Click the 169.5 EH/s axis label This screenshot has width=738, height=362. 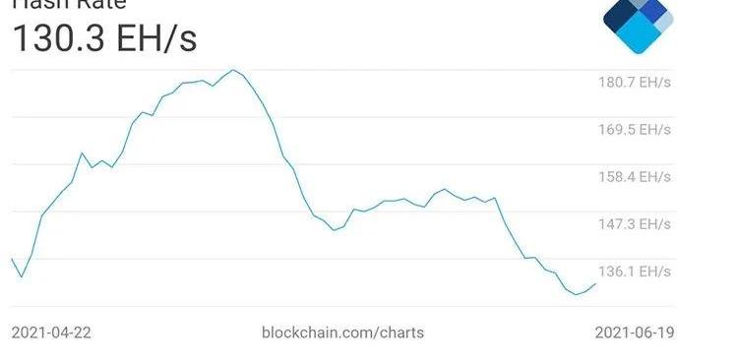click(x=635, y=130)
